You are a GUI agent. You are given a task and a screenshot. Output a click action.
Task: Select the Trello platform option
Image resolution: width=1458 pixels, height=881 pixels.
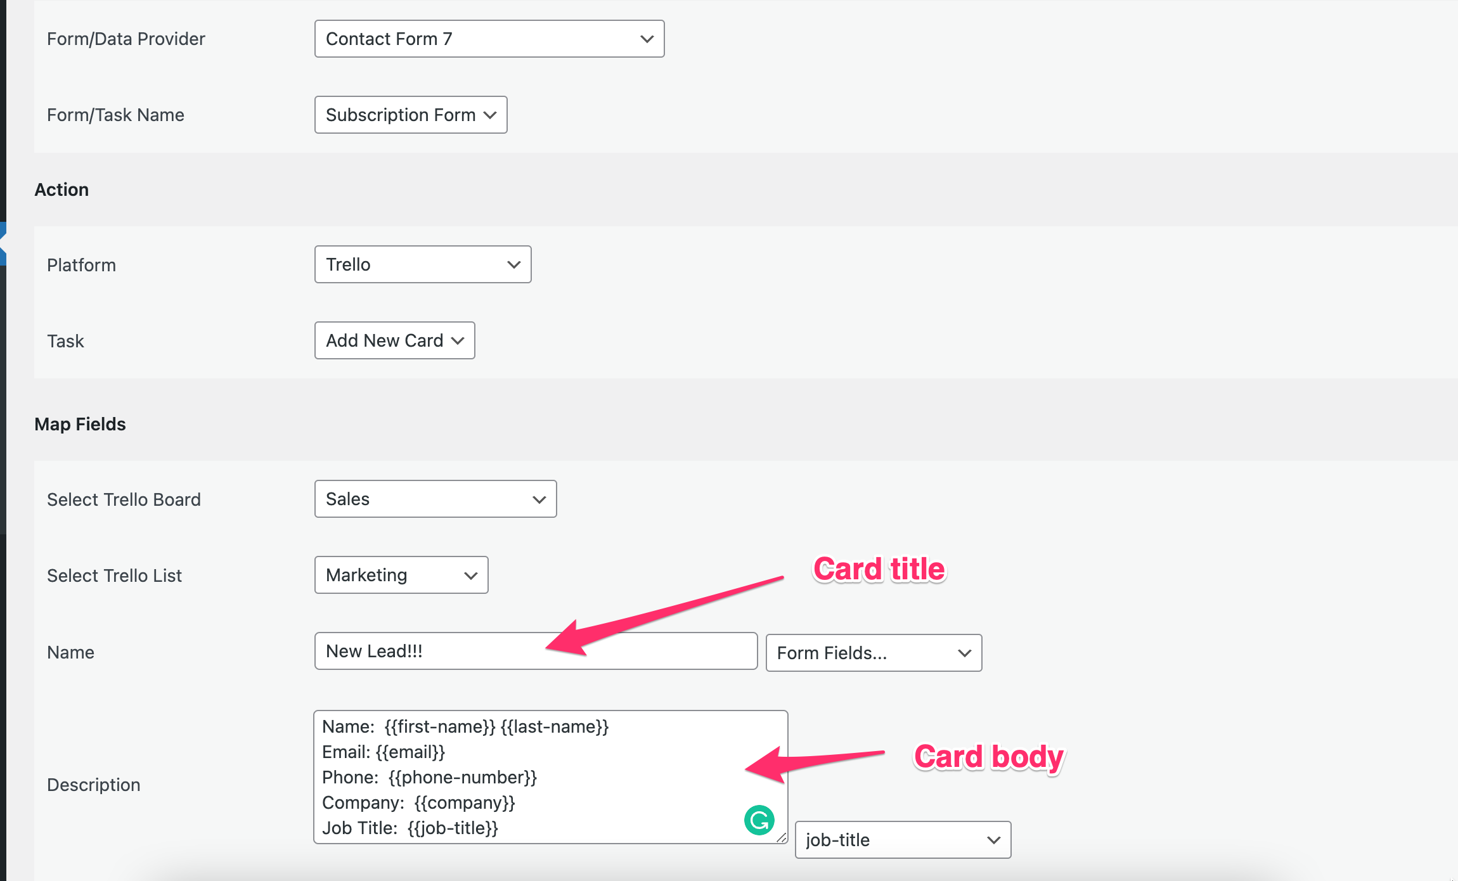click(x=422, y=264)
